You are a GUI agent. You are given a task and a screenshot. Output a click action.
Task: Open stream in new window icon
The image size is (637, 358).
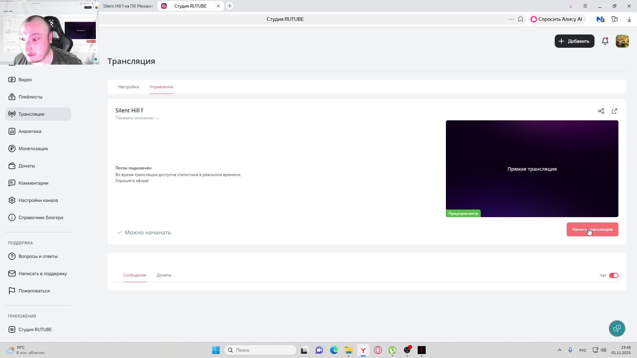click(614, 111)
